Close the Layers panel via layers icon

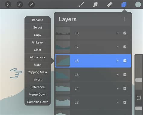click(x=124, y=5)
